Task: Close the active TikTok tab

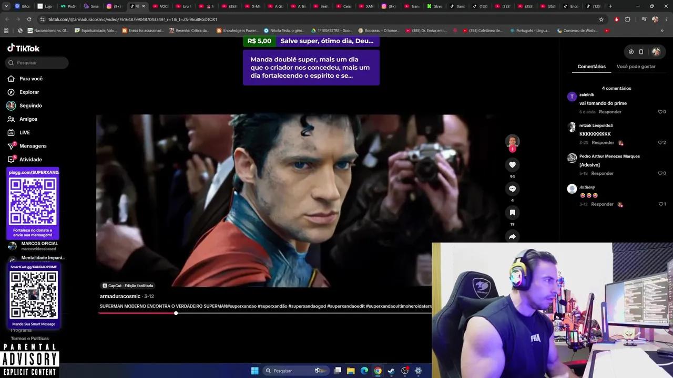Action: coord(143,6)
